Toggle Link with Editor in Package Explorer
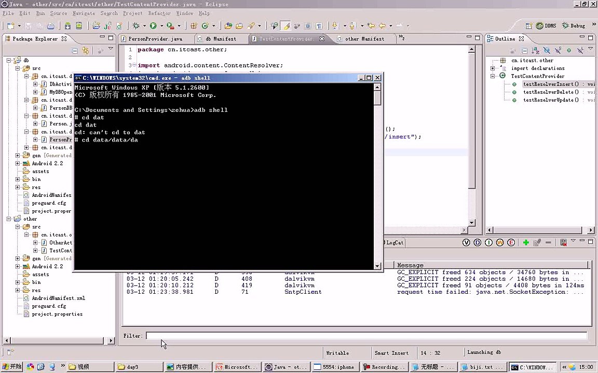This screenshot has width=598, height=373. [86, 51]
